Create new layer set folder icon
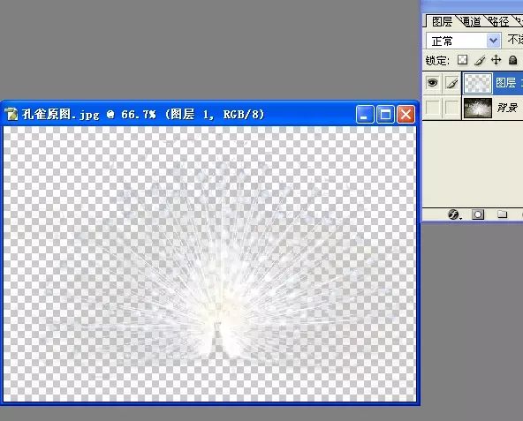523x421 pixels. click(x=503, y=214)
